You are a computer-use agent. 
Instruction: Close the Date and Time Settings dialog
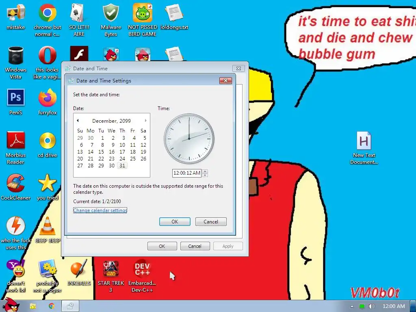225,81
